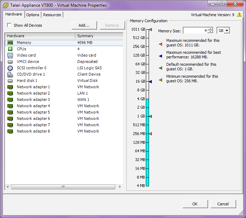This screenshot has width=246, height=218.
Task: Sort by the Summary column header
Action: (x=99, y=36)
